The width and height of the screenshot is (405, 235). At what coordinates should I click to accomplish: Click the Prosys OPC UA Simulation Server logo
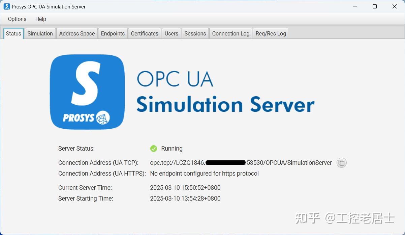point(87,92)
